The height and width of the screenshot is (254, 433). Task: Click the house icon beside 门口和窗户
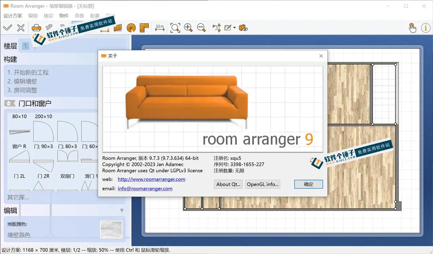pos(10,103)
